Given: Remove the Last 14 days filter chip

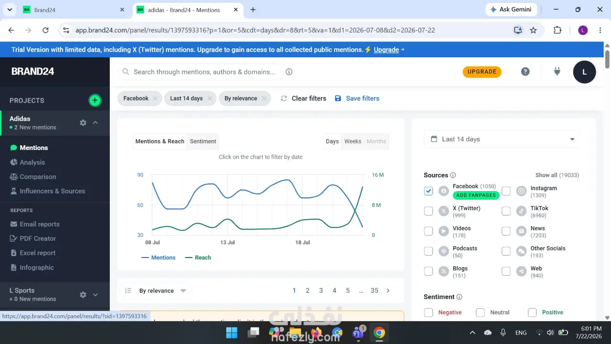Looking at the screenshot, I should click(209, 98).
